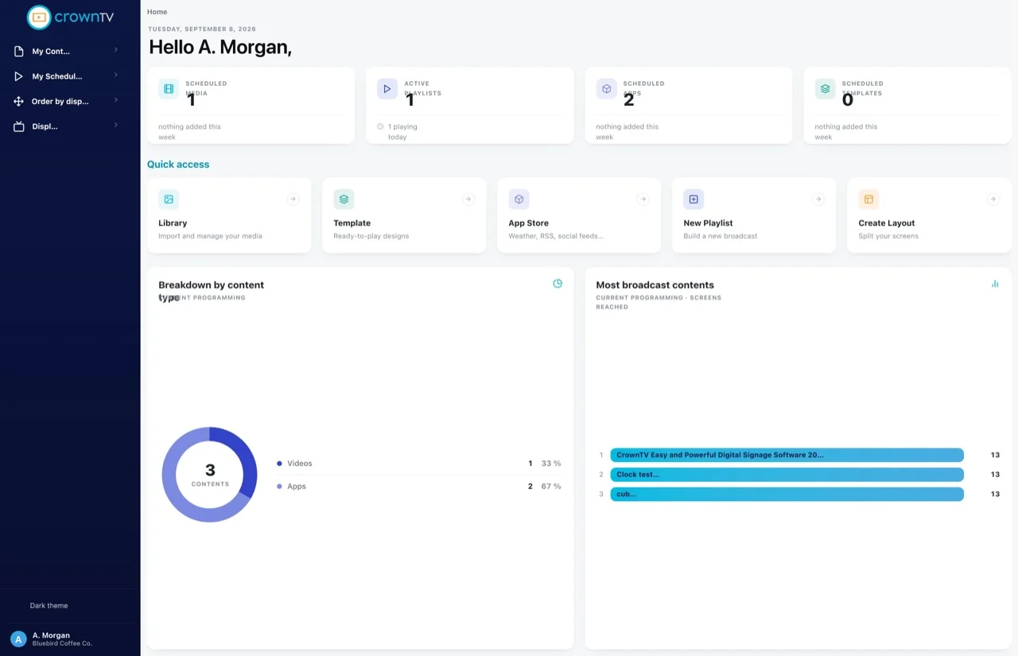Click the Videos legend label
The height and width of the screenshot is (656, 1018).
300,464
